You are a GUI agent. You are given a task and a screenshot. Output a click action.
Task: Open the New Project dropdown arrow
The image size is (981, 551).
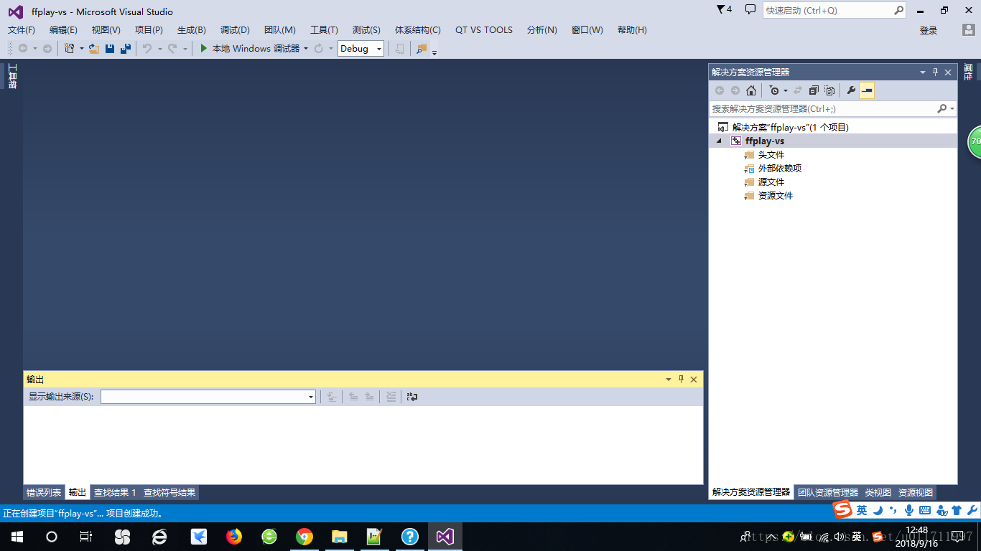click(x=81, y=49)
